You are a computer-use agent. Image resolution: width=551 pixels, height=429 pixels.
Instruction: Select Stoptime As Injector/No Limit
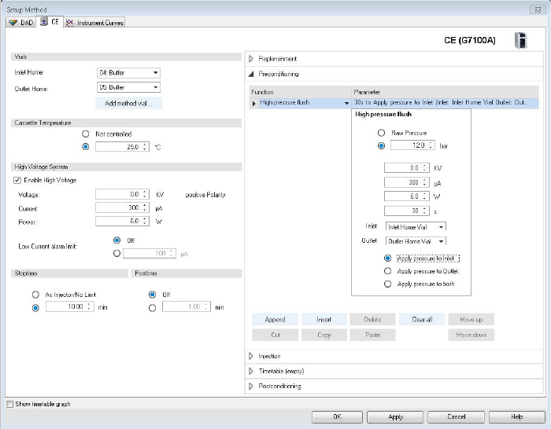coord(35,295)
